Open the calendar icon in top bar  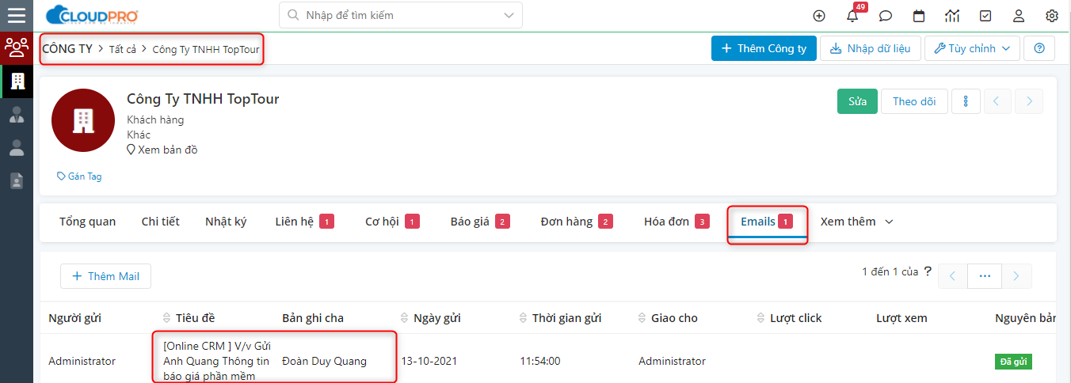click(x=919, y=16)
